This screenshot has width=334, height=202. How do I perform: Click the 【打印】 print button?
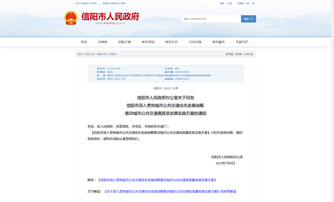pos(229,55)
